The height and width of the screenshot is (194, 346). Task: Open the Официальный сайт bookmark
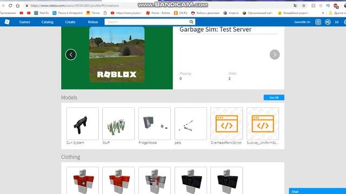pyautogui.click(x=257, y=13)
